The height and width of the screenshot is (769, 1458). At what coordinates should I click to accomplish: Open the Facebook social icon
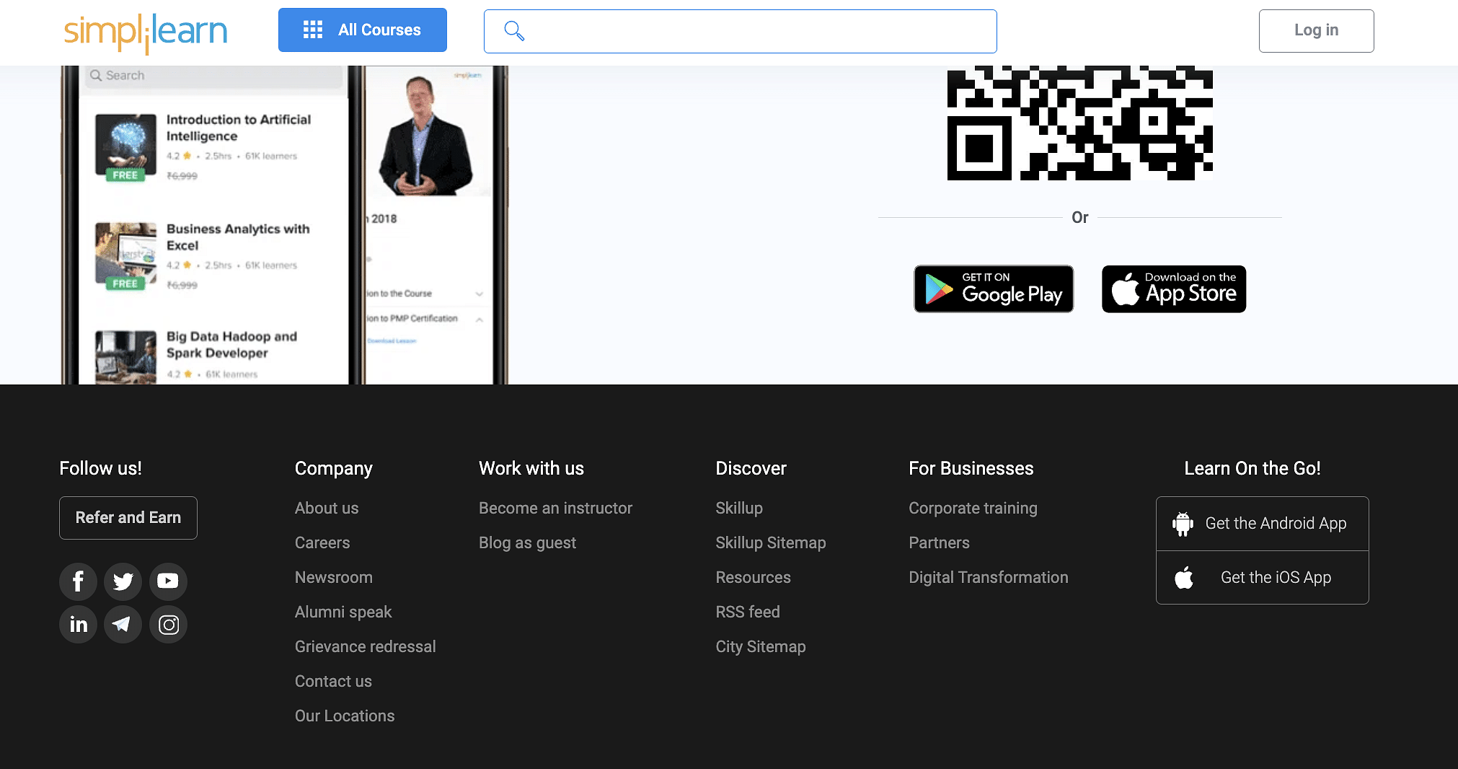(x=78, y=581)
